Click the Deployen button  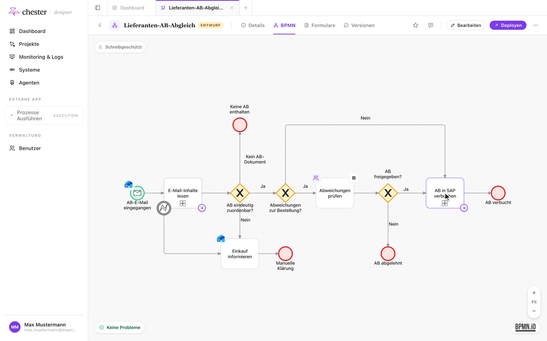508,25
